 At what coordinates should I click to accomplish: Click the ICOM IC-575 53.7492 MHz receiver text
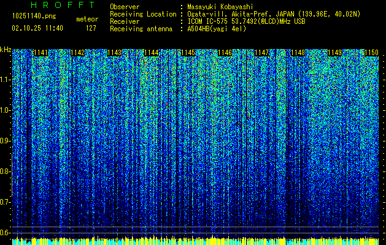coord(246,21)
